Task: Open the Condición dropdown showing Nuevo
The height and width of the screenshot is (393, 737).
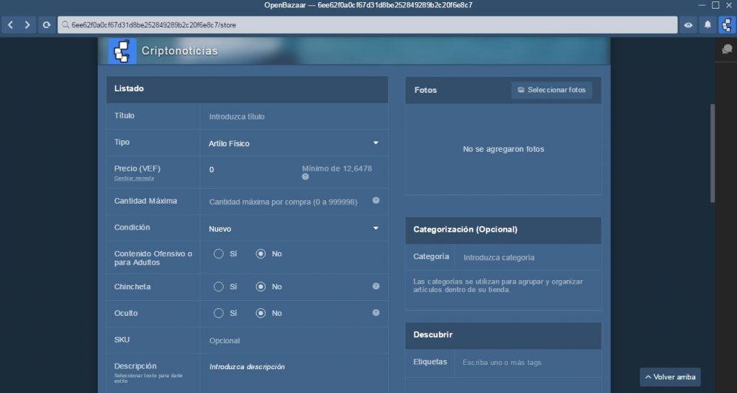Action: click(294, 228)
